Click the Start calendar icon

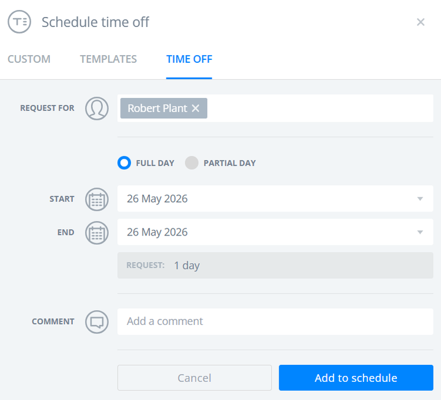tap(97, 199)
